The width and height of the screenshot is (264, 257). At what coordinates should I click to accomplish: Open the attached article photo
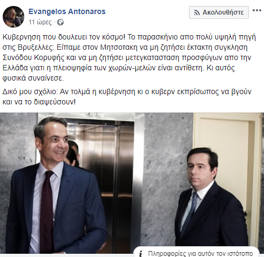[x=132, y=183]
